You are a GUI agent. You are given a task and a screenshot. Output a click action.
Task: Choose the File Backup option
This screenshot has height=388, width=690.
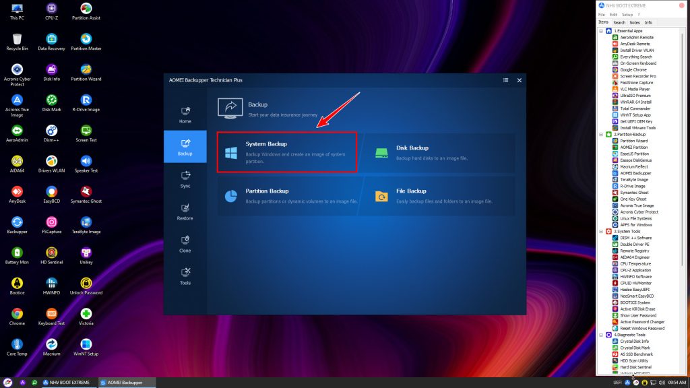438,196
